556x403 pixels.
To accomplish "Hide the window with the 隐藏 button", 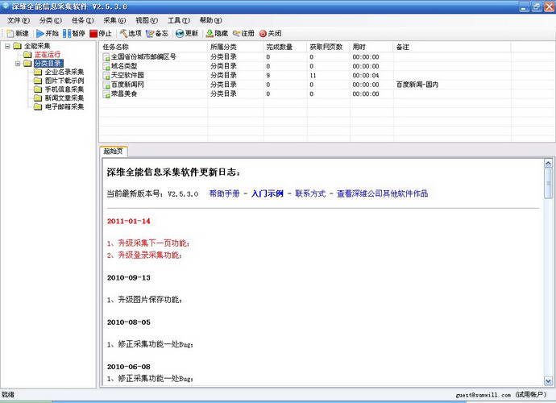I will [x=217, y=33].
